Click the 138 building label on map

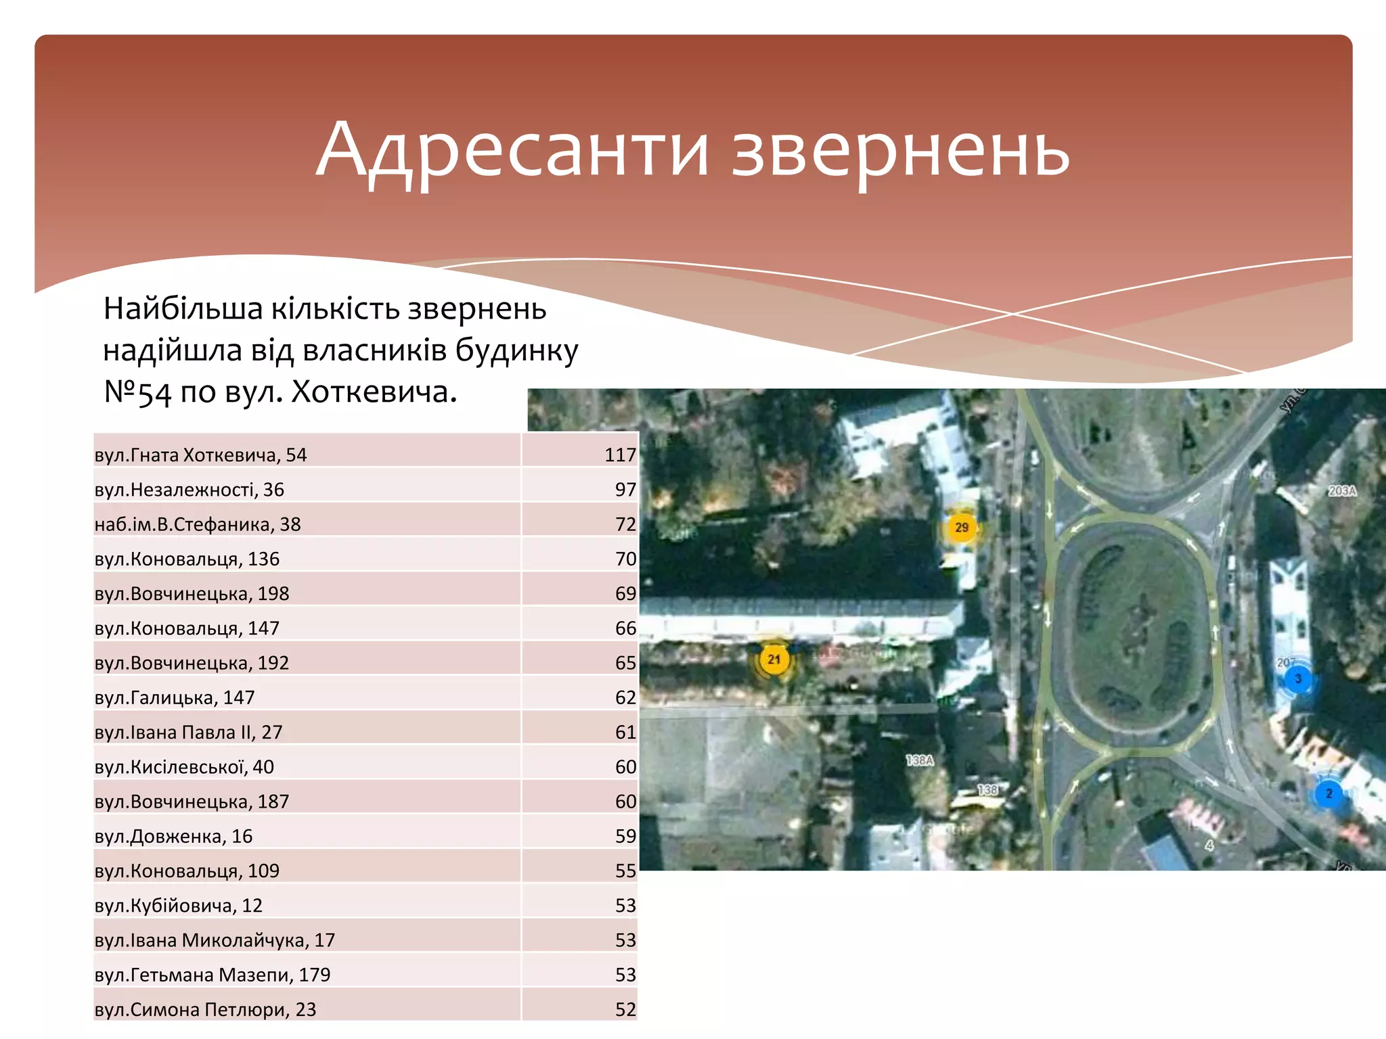(x=987, y=789)
